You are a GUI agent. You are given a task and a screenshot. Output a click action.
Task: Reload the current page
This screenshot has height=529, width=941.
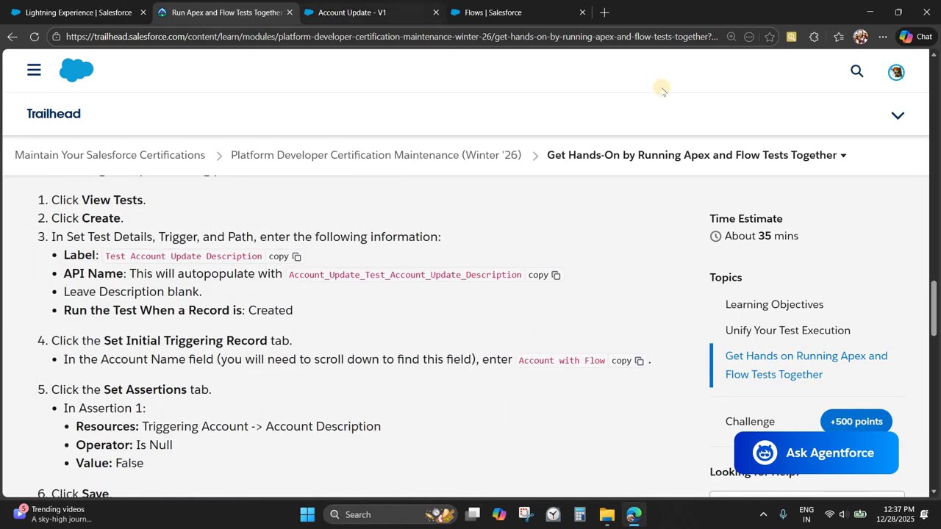click(35, 36)
